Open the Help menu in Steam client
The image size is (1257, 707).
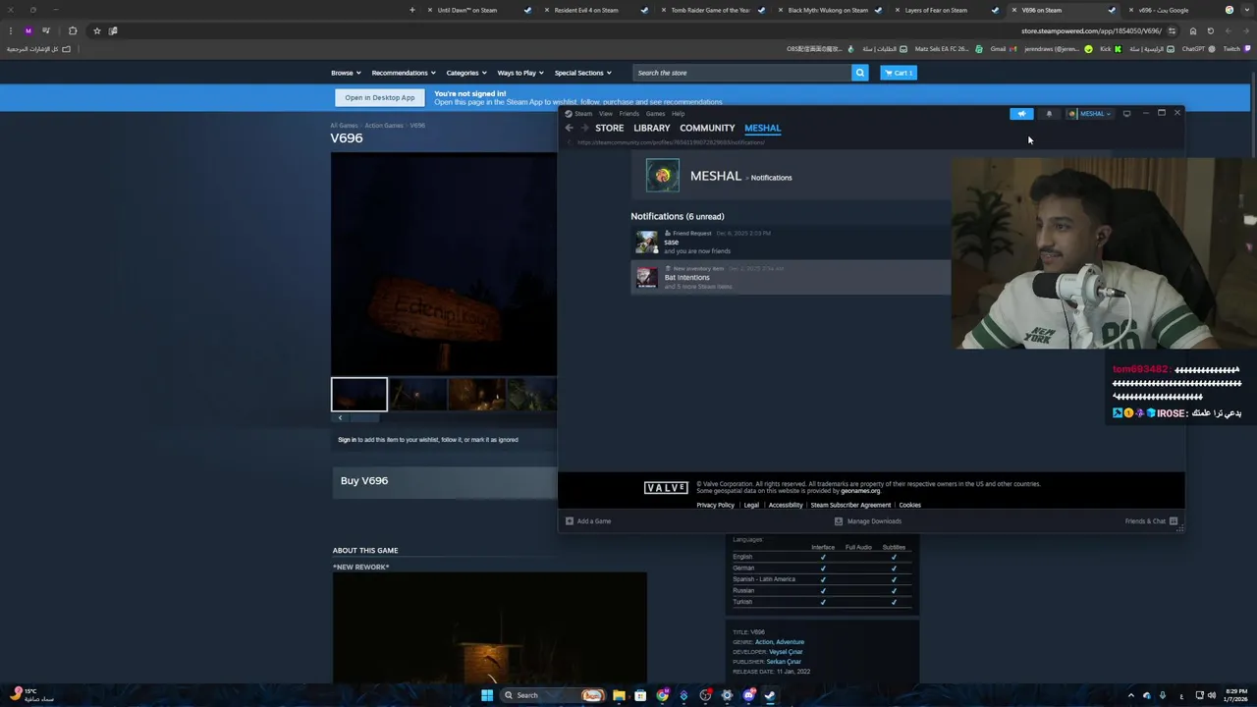(678, 114)
